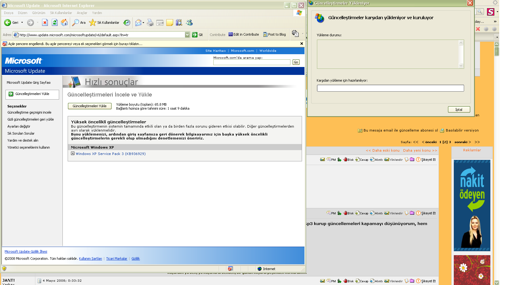
Task: Go to Daha eski konu in forum
Action: pos(382,150)
